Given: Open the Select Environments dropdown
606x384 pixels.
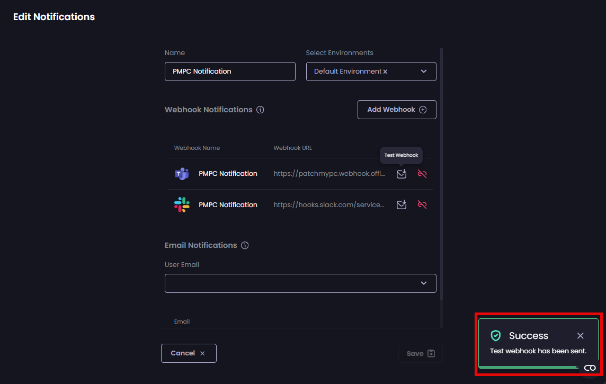Looking at the screenshot, I should click(x=423, y=71).
